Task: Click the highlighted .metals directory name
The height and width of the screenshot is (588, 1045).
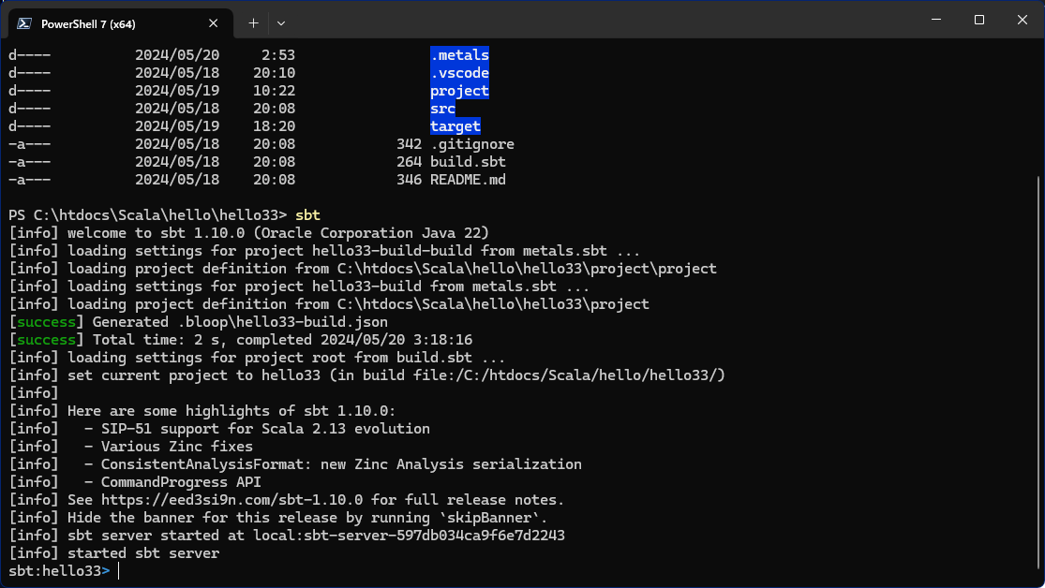Action: tap(459, 54)
